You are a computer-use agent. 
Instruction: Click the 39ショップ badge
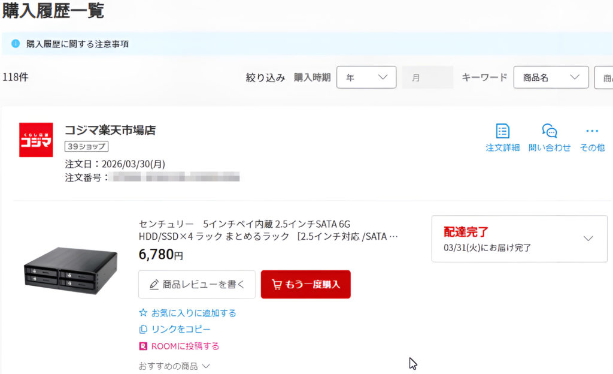[86, 147]
